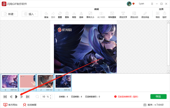The image size is (170, 108).
Task: Click the 已选帧数索引: 0 status text
Action: (x=92, y=97)
